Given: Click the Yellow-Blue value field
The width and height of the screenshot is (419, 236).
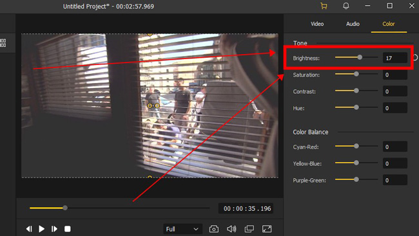Looking at the screenshot, I should point(395,163).
